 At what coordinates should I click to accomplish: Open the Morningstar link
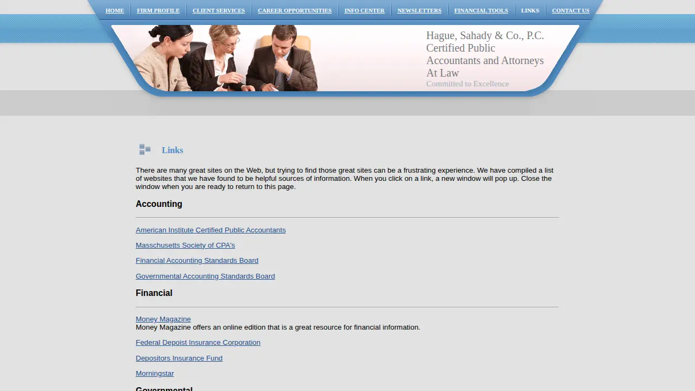tap(155, 374)
